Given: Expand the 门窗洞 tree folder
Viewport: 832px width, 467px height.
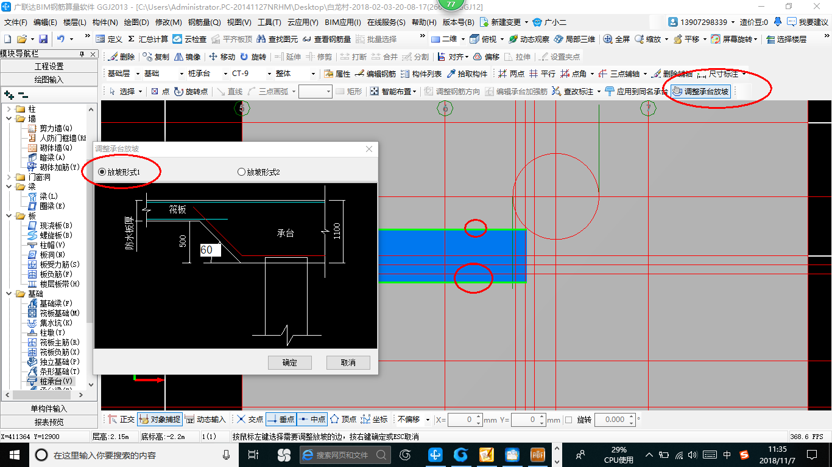Looking at the screenshot, I should pyautogui.click(x=10, y=177).
